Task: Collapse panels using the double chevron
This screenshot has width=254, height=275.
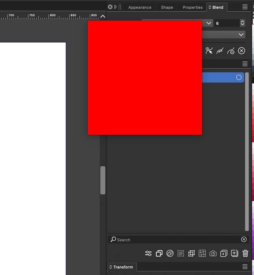Action: tap(115, 7)
